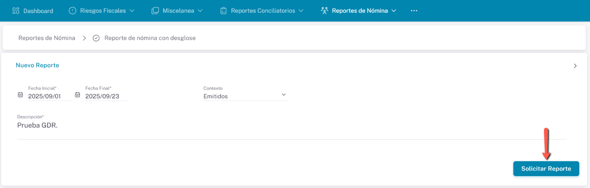Click the Miscelanea stacked-squares icon
The height and width of the screenshot is (188, 590).
tap(155, 11)
